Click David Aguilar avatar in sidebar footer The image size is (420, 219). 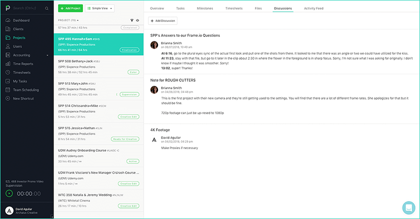click(9, 211)
